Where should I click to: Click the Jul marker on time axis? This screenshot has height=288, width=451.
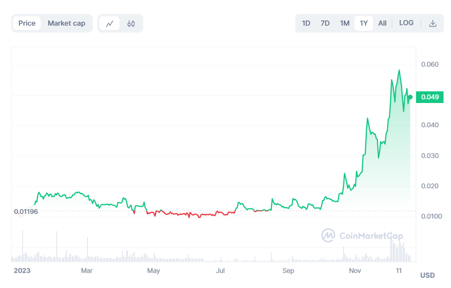tap(221, 270)
